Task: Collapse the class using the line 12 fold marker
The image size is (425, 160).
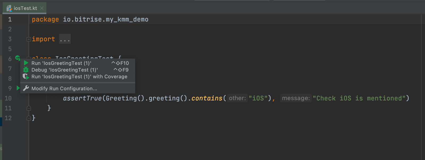Action: click(x=29, y=118)
